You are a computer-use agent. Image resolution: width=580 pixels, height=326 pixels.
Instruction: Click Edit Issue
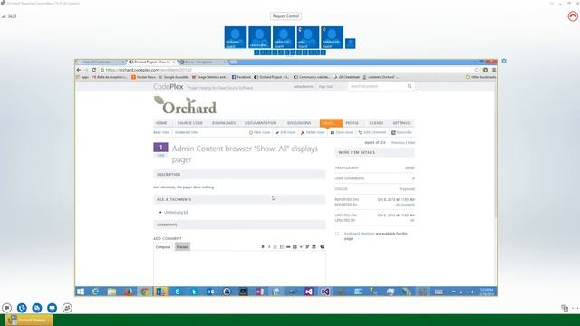285,132
